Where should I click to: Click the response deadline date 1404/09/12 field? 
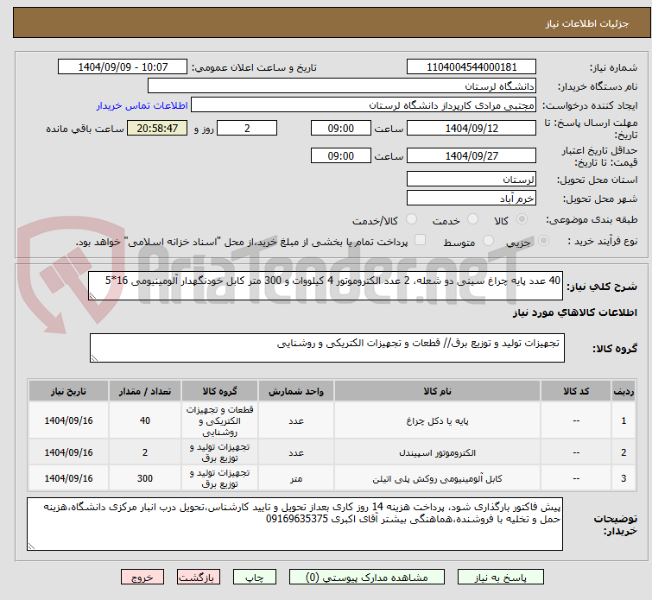pyautogui.click(x=471, y=128)
